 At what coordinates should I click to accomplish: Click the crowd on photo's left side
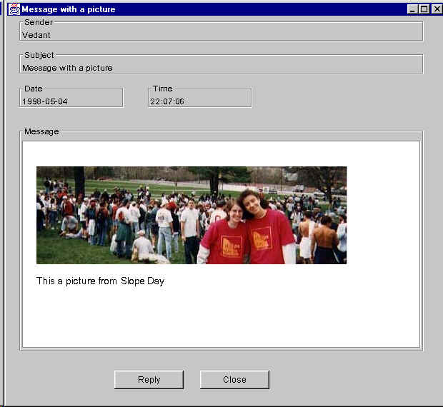[x=107, y=218]
